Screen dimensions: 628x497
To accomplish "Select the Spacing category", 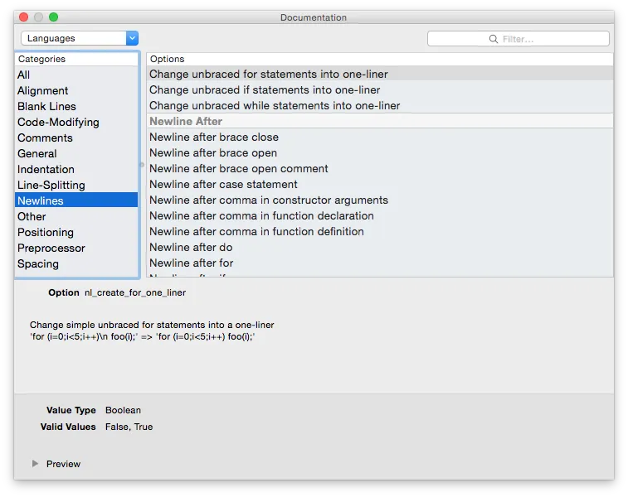I will coord(76,264).
